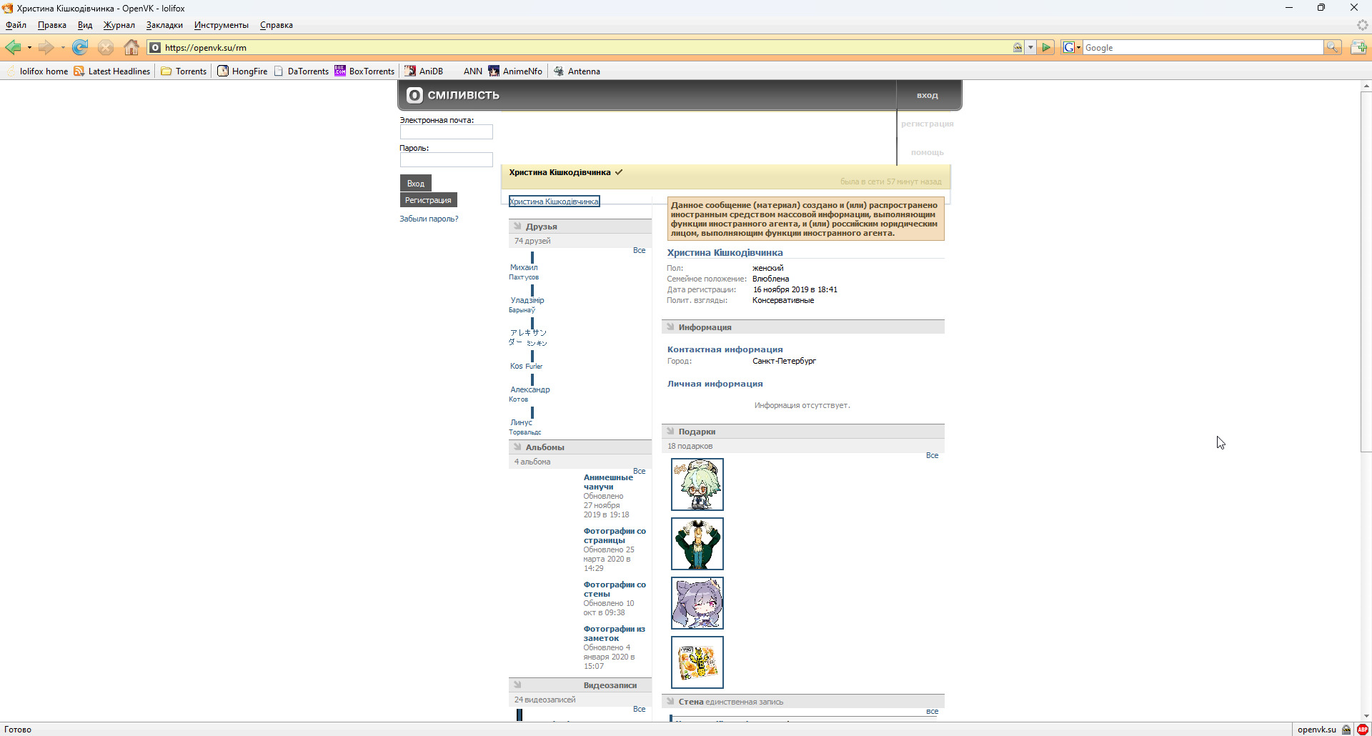This screenshot has height=736, width=1372.
Task: Open the Правка menu
Action: tap(52, 25)
